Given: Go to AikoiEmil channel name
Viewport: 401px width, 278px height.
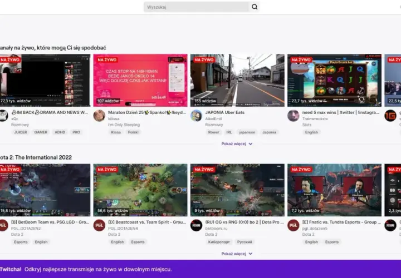Looking at the screenshot, I should [x=213, y=118].
